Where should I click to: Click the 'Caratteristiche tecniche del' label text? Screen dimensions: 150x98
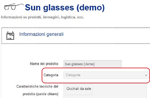pyautogui.click(x=37, y=87)
